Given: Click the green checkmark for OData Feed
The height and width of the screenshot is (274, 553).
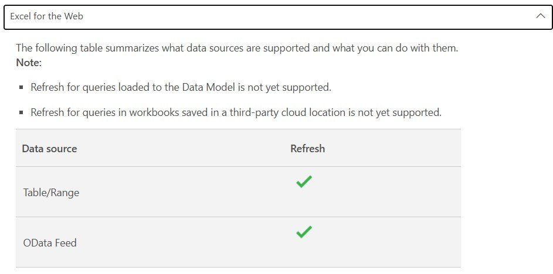Looking at the screenshot, I should pyautogui.click(x=304, y=232).
